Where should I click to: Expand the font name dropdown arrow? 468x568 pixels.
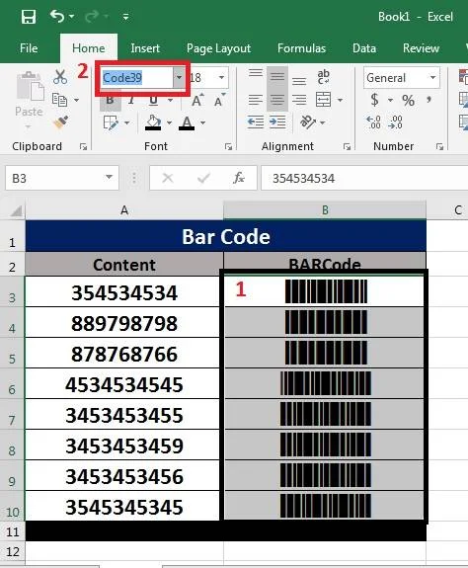(179, 77)
